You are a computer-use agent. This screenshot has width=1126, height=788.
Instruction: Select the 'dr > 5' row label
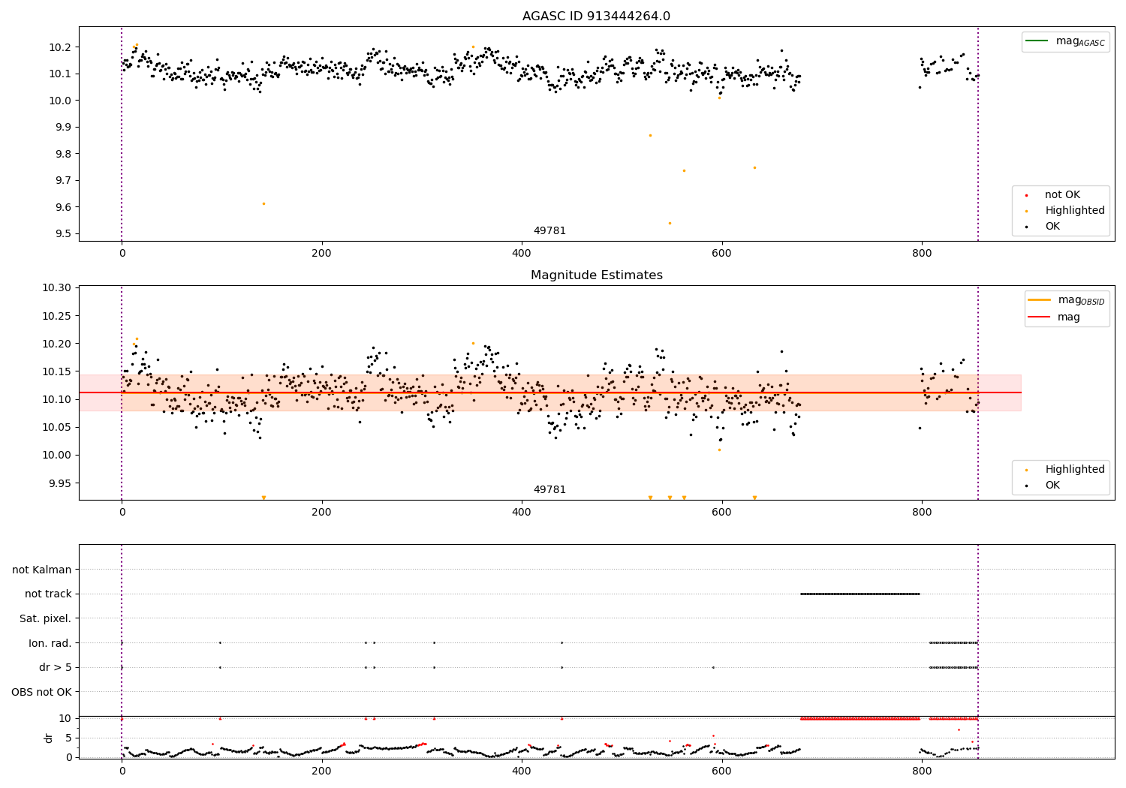click(56, 668)
